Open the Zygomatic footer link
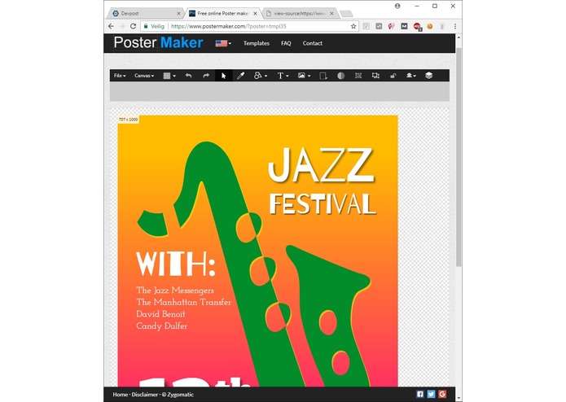 point(178,395)
